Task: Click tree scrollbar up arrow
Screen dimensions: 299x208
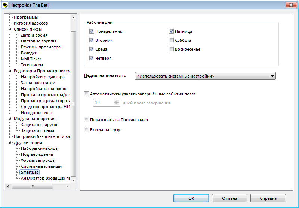Action: tap(74, 18)
